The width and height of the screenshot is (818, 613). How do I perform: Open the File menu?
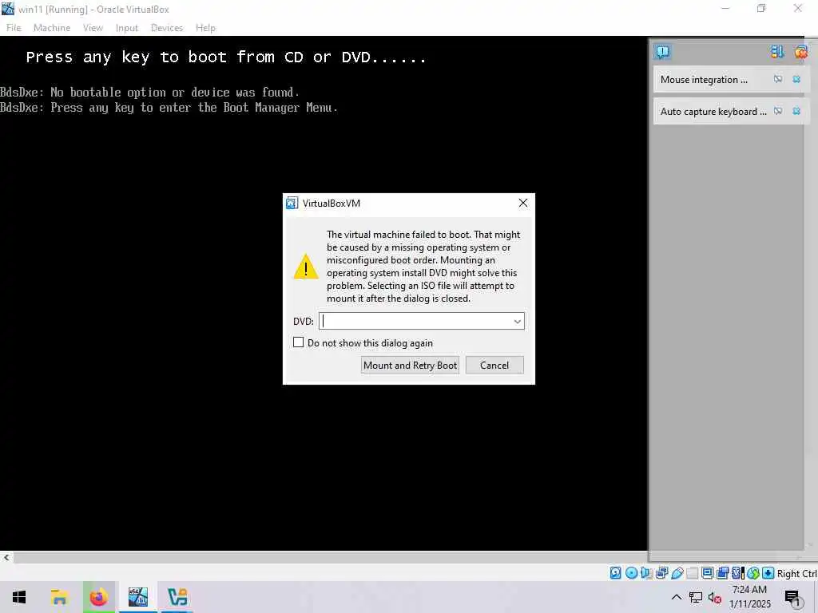click(14, 28)
